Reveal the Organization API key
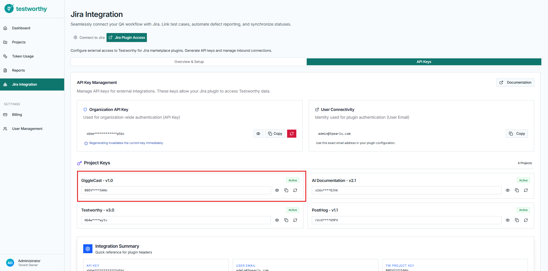Screen dimensions: 548x271 [x=258, y=134]
